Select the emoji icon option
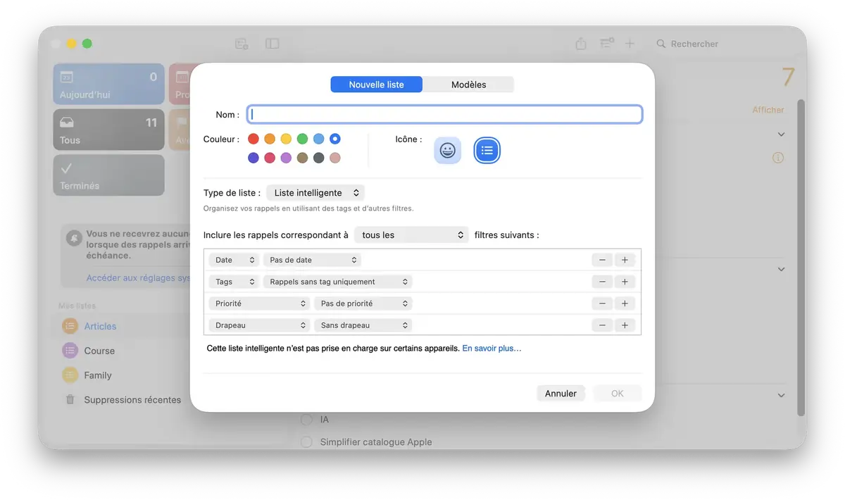The image size is (845, 500). point(447,150)
